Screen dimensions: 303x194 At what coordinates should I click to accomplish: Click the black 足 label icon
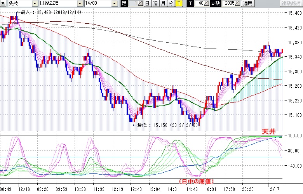pyautogui.click(x=124, y=3)
